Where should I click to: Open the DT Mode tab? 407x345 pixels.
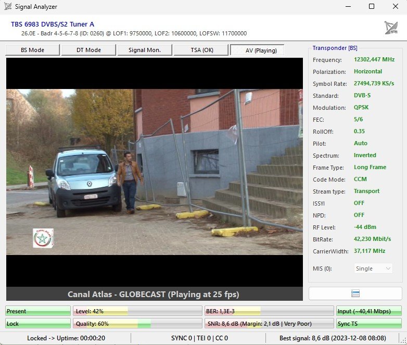pos(88,50)
